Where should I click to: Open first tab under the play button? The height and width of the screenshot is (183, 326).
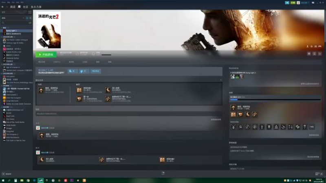tap(42, 62)
